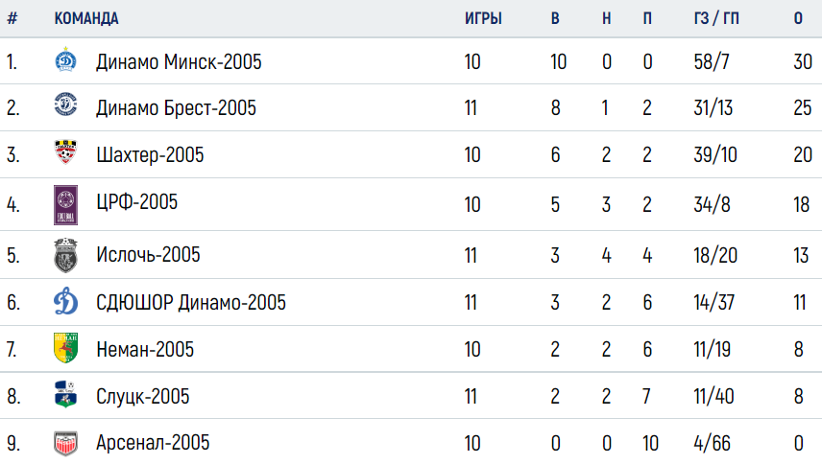Click the ГЗ / ГП column header
822x464 pixels.
(716, 18)
